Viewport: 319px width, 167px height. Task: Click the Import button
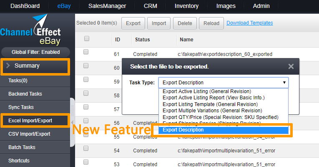tap(159, 23)
